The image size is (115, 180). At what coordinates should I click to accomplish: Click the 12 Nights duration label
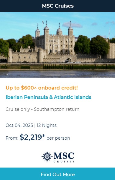[x=47, y=125]
